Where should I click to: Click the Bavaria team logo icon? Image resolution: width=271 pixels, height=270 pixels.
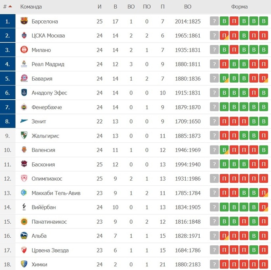point(24,79)
